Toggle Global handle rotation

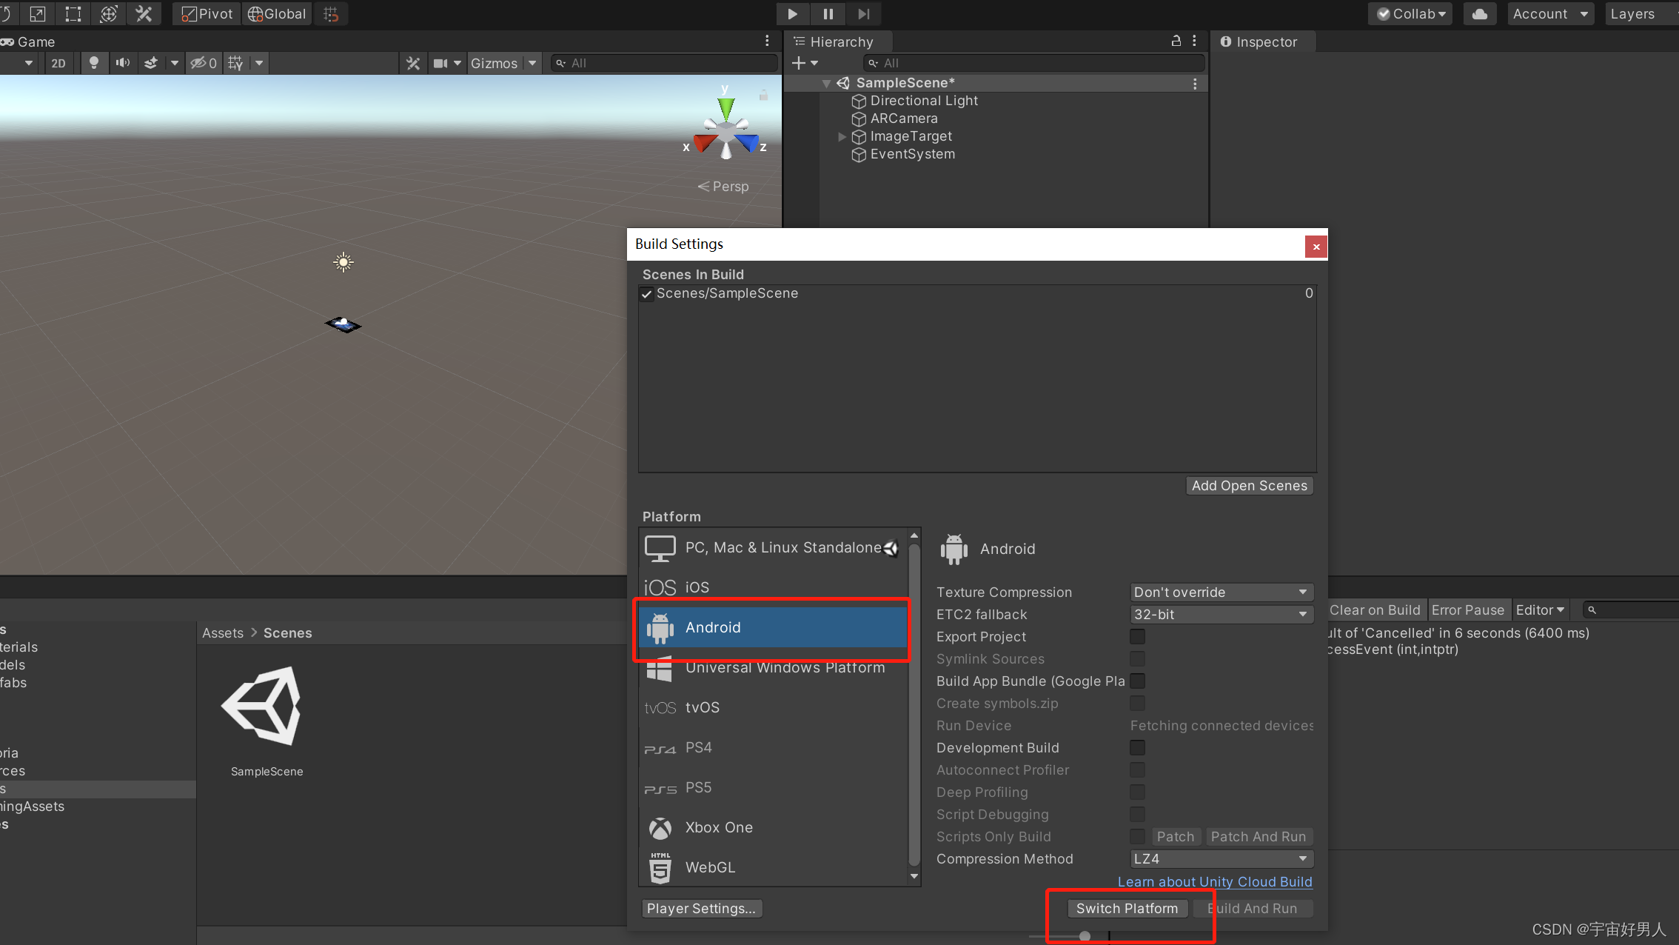(x=277, y=14)
